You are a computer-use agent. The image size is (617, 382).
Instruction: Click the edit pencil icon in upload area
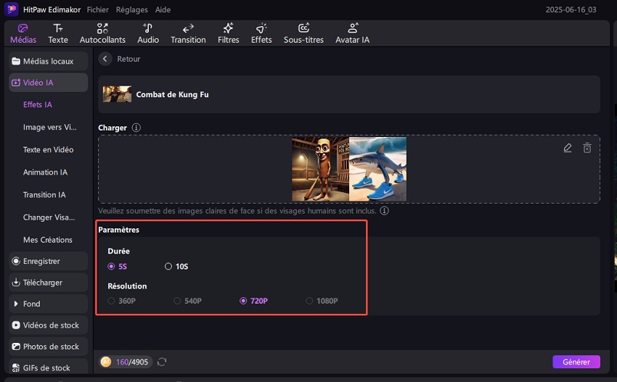(568, 148)
